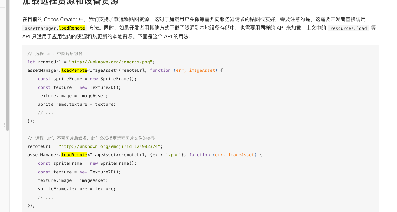
Task: Click the '.png' ext string in code
Action: pyautogui.click(x=173, y=155)
